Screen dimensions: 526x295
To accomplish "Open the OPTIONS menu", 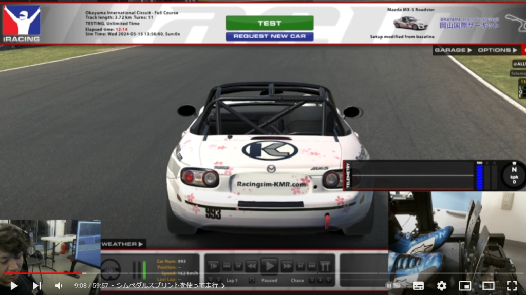I will click(x=497, y=50).
